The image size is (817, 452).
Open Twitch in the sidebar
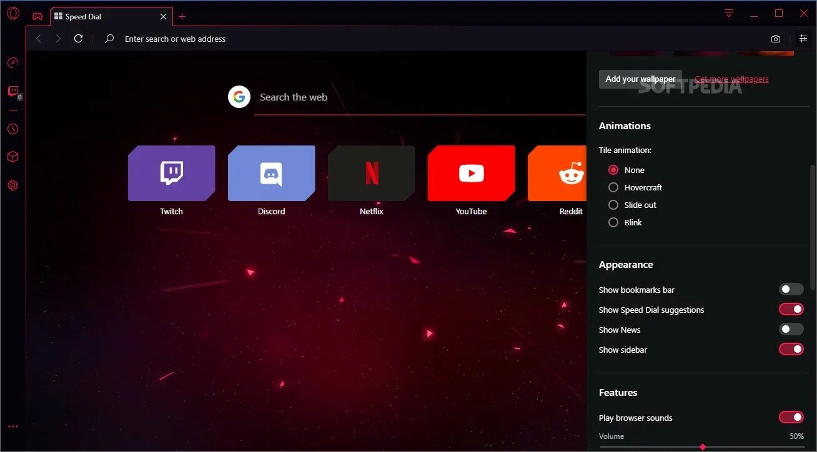(x=12, y=92)
